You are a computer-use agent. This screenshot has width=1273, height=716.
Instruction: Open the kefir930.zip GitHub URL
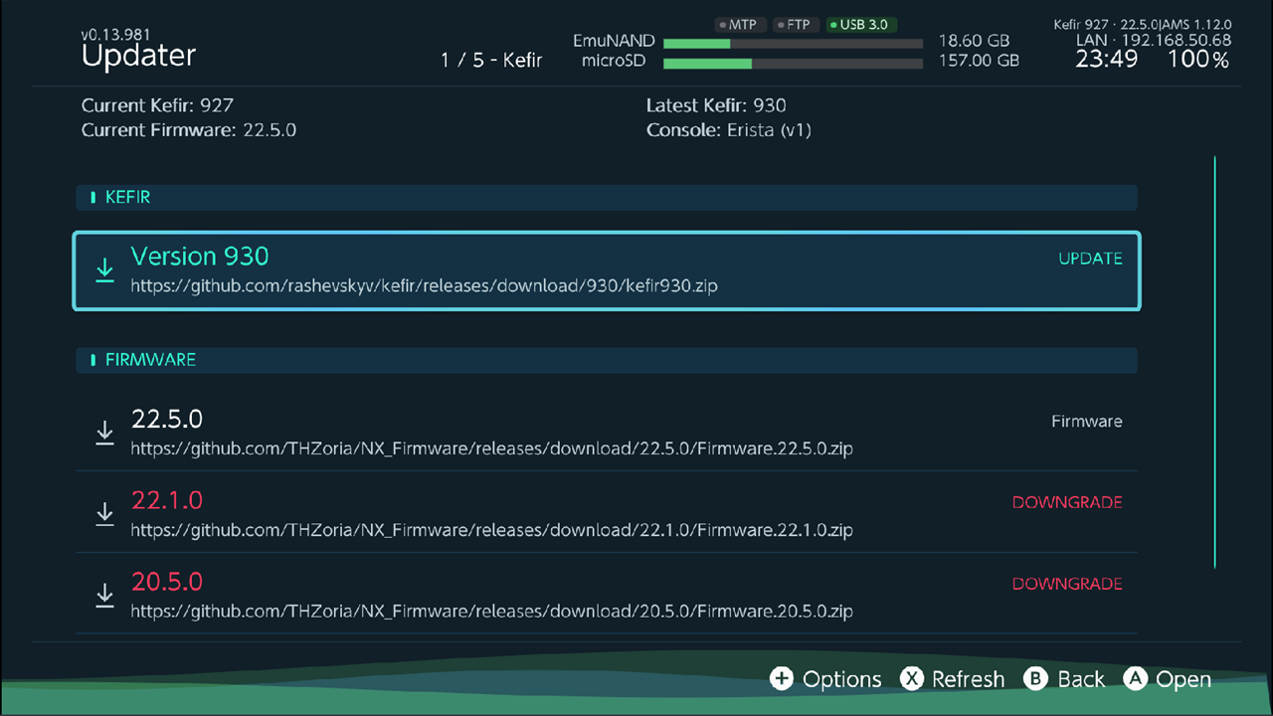coord(425,286)
